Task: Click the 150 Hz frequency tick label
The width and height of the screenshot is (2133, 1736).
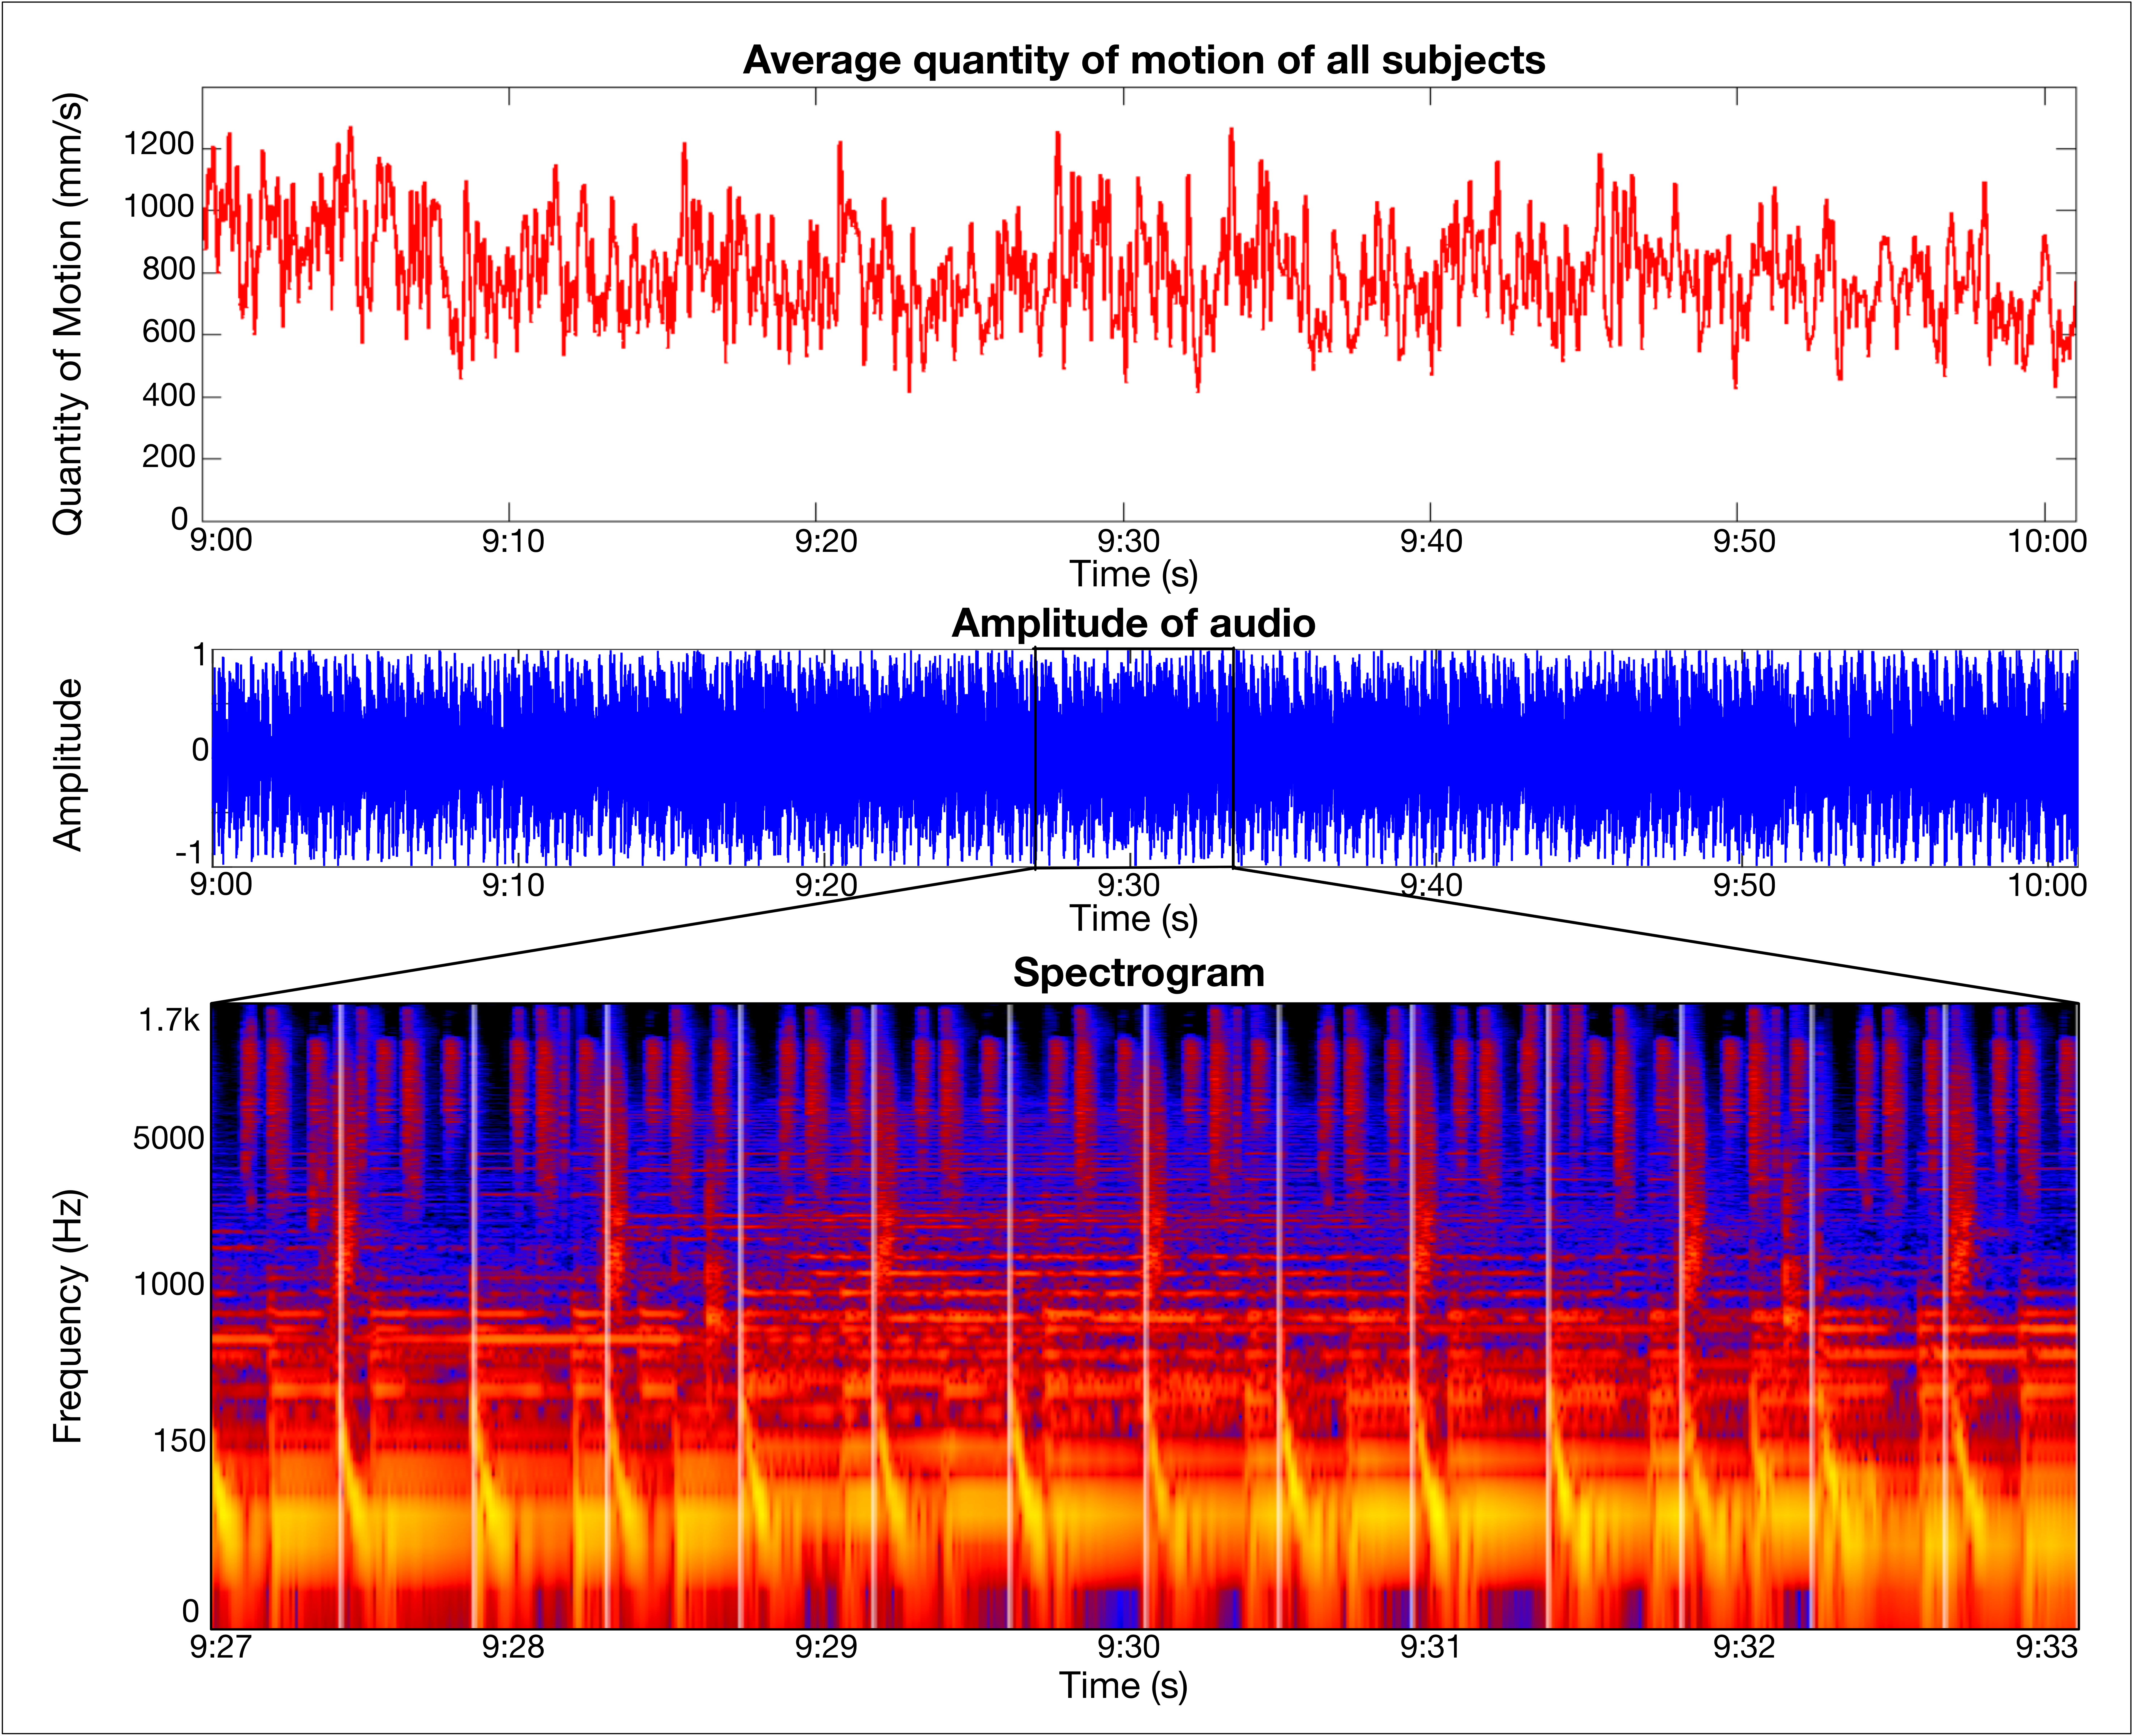Action: click(x=179, y=1441)
